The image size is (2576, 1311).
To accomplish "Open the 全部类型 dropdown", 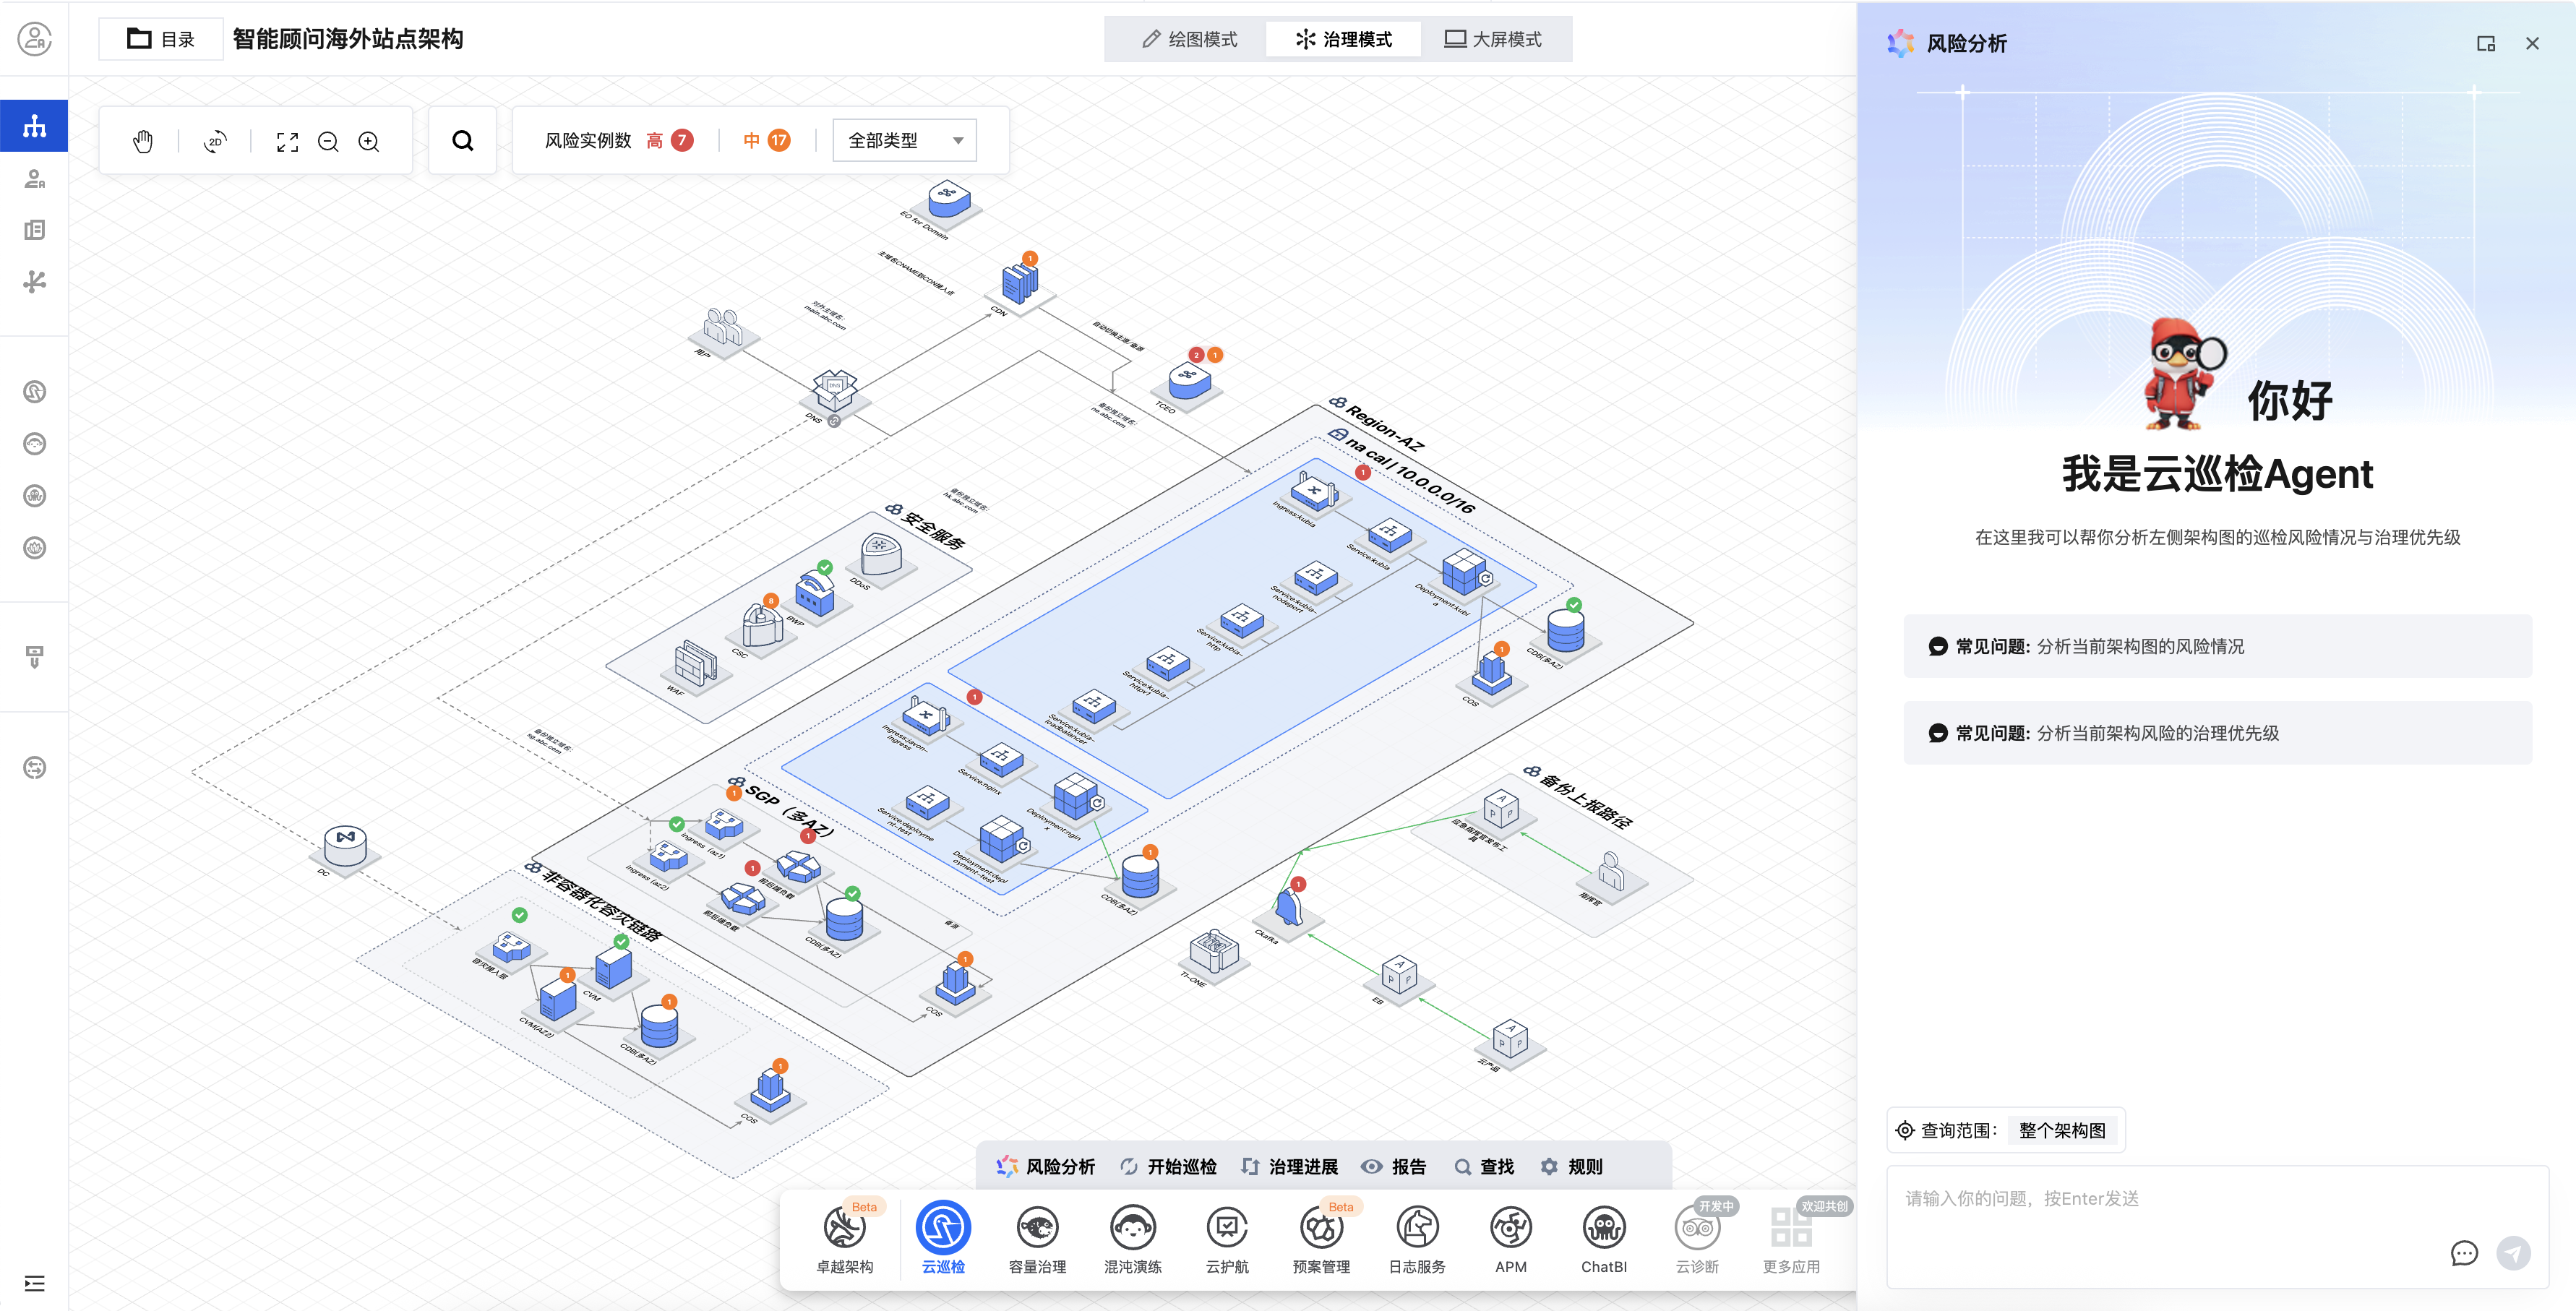I will (x=904, y=140).
